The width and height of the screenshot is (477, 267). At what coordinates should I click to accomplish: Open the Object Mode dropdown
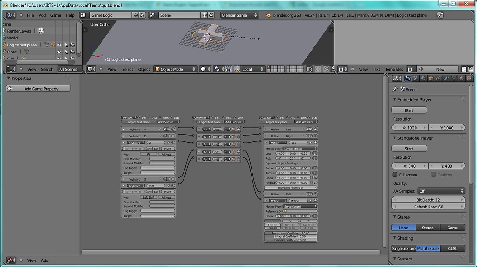[x=175, y=69]
